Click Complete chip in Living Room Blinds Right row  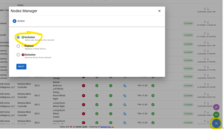point(188,105)
